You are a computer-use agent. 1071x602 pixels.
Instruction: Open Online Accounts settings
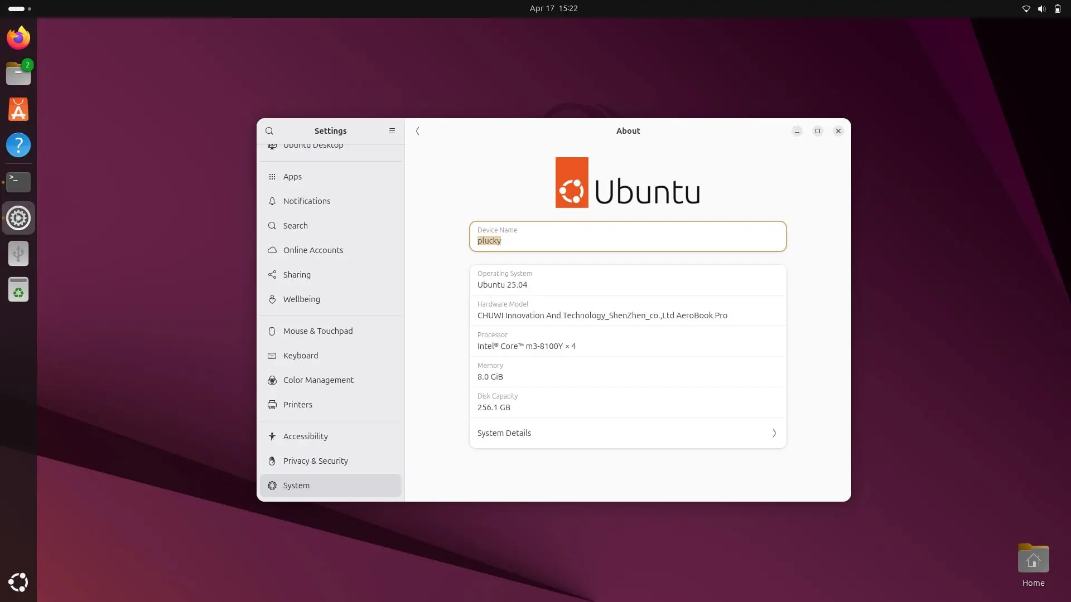(331, 250)
